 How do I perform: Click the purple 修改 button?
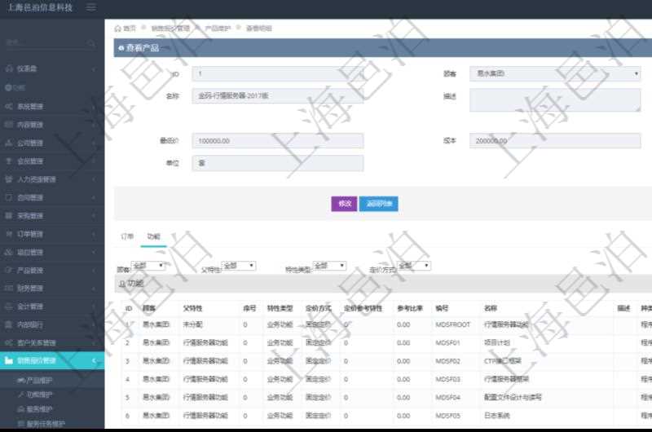(x=344, y=204)
